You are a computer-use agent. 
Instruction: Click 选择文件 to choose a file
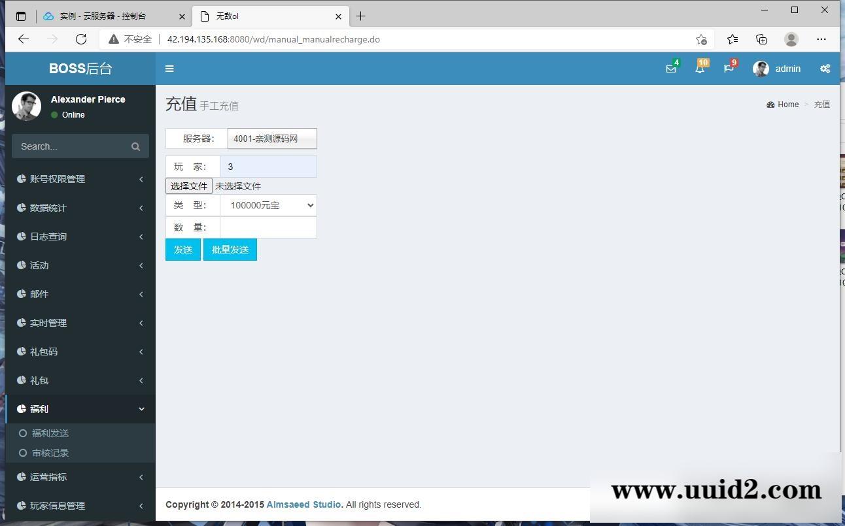[x=188, y=186]
